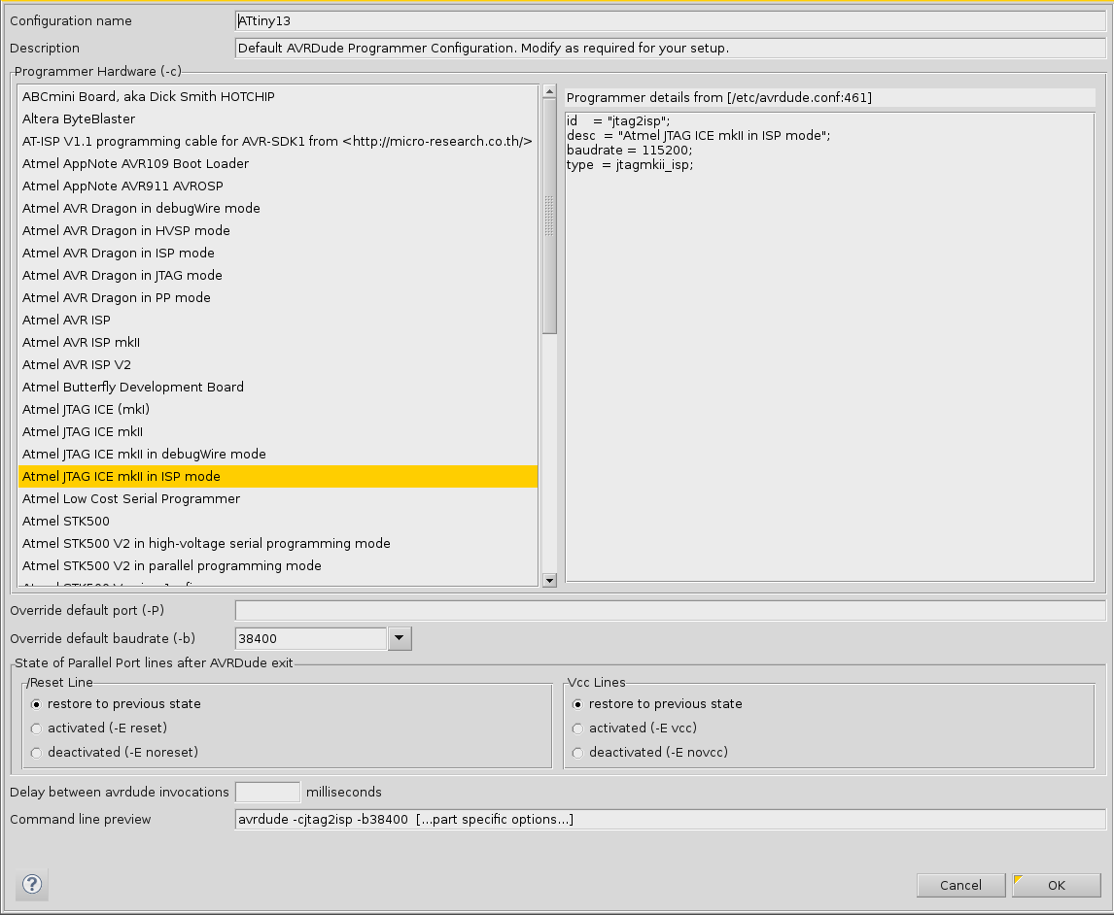Select Altera ByteBlaster programmer
Image resolution: width=1114 pixels, height=915 pixels.
click(x=278, y=119)
